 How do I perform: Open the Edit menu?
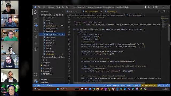44,7
